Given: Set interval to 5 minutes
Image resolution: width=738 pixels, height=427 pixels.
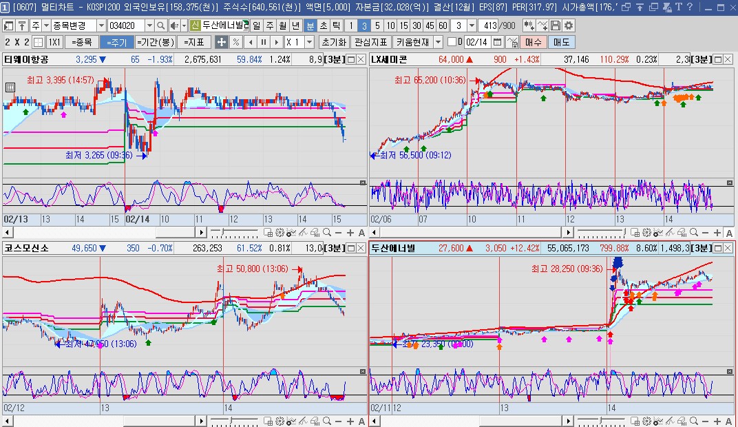Looking at the screenshot, I should (377, 25).
